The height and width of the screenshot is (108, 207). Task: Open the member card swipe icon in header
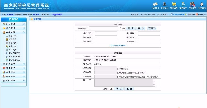click(155, 4)
